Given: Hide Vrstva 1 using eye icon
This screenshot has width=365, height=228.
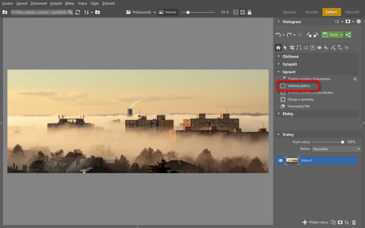Looking at the screenshot, I should (281, 160).
